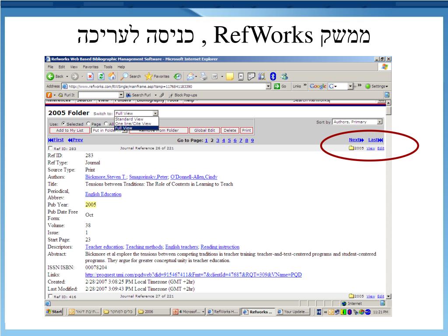
Task: Select the 'Page' radio button
Action: tap(88, 124)
